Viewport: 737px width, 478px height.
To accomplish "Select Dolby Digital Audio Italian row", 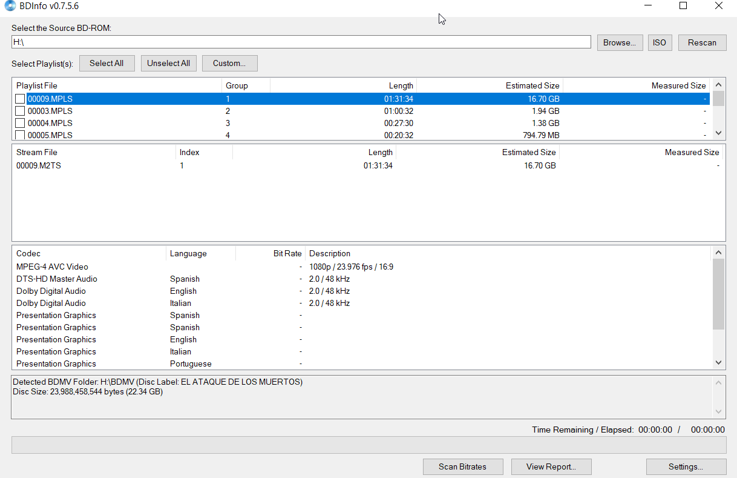I will (361, 303).
